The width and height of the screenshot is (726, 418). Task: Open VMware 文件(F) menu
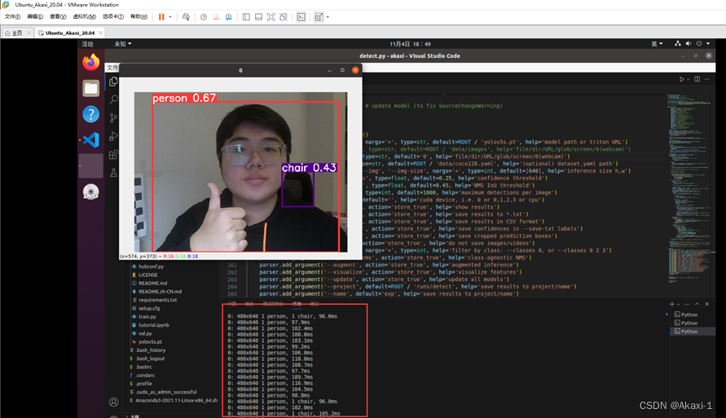(x=12, y=16)
